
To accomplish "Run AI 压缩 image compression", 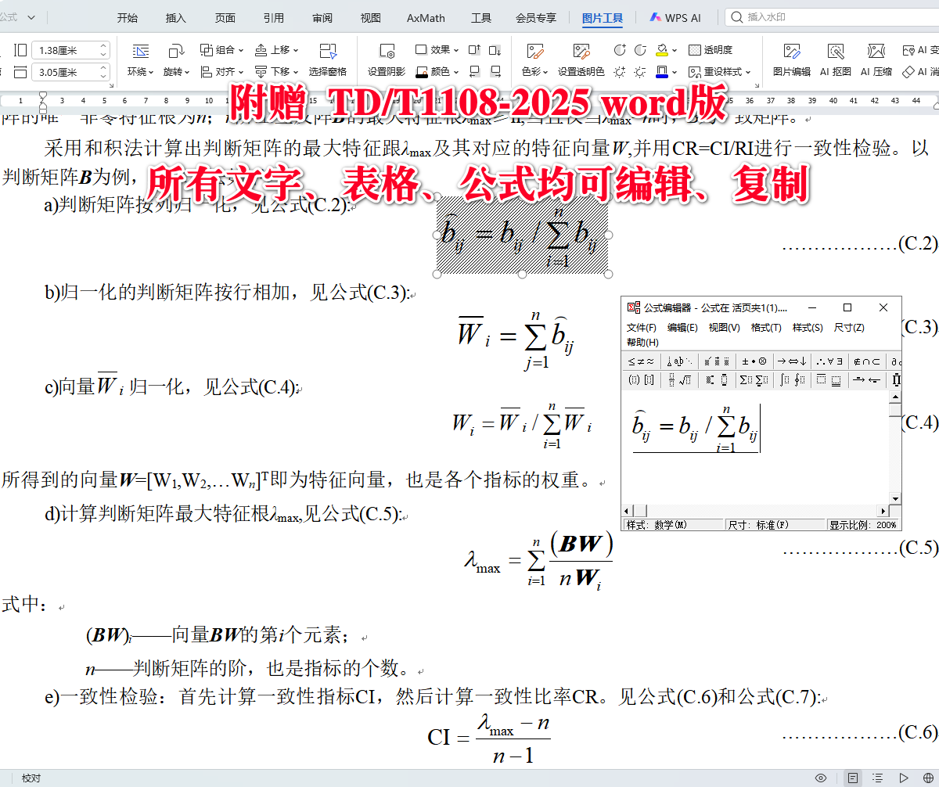I will pyautogui.click(x=875, y=59).
